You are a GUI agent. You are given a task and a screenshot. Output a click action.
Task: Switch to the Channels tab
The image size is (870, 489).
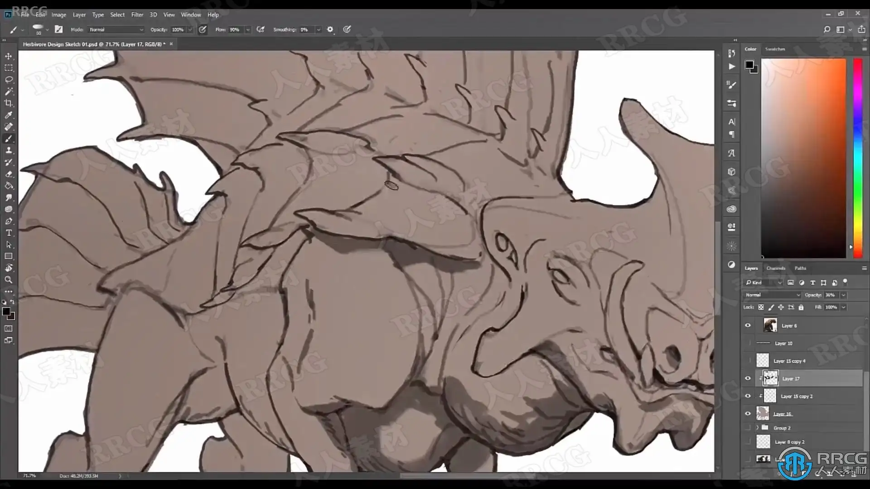[x=776, y=268]
